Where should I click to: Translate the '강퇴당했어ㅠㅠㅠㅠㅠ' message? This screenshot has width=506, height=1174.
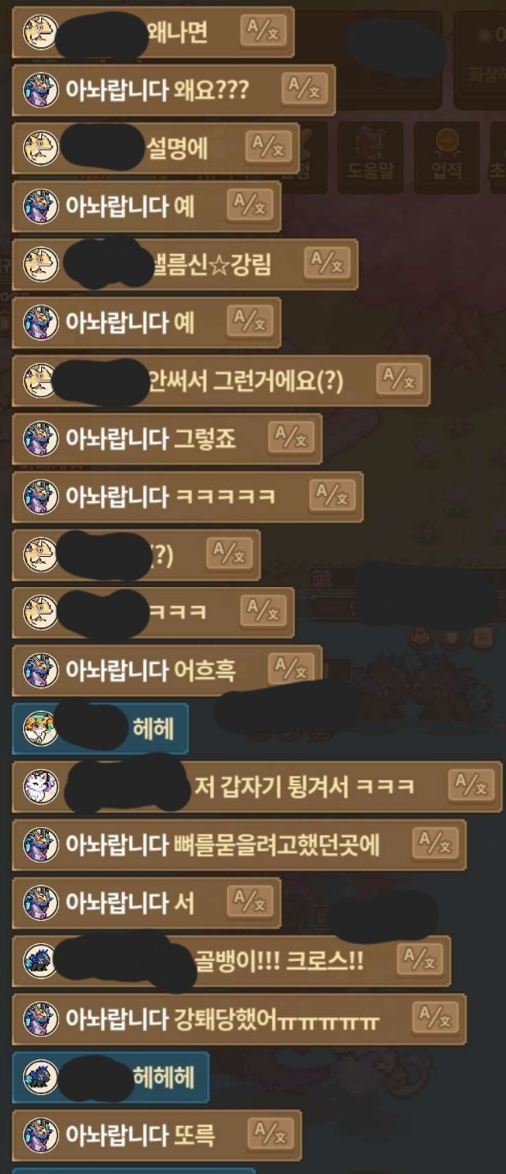coord(435,1018)
